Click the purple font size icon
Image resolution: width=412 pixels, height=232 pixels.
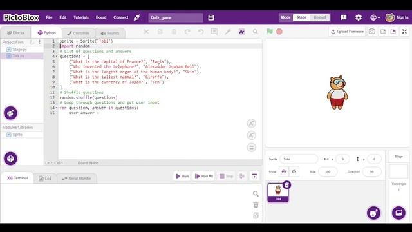point(241,32)
